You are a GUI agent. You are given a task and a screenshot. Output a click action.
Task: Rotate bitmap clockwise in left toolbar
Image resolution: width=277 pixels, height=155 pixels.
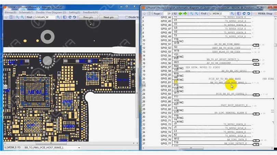point(70,17)
